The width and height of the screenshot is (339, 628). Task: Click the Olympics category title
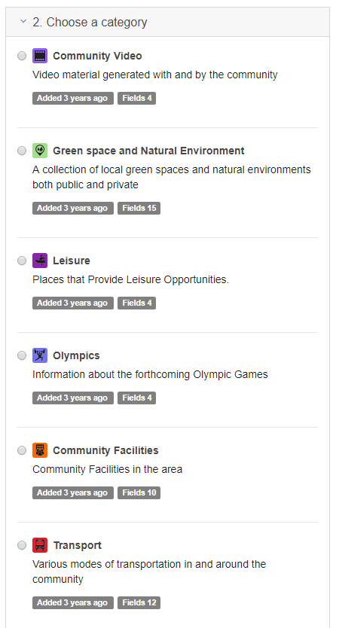tap(76, 355)
